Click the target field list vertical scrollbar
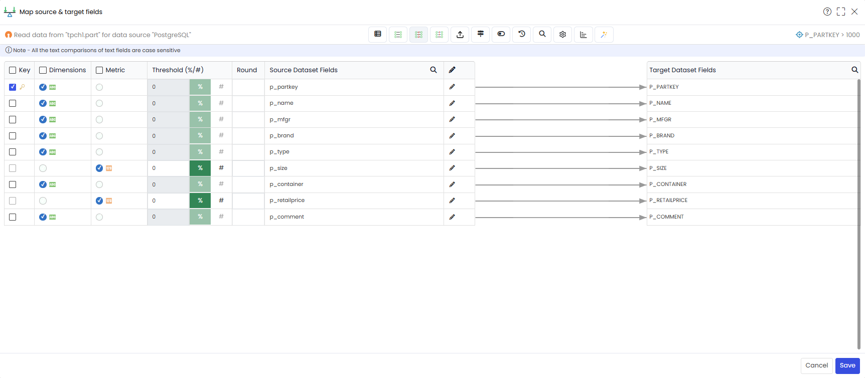This screenshot has height=378, width=865. (x=858, y=214)
